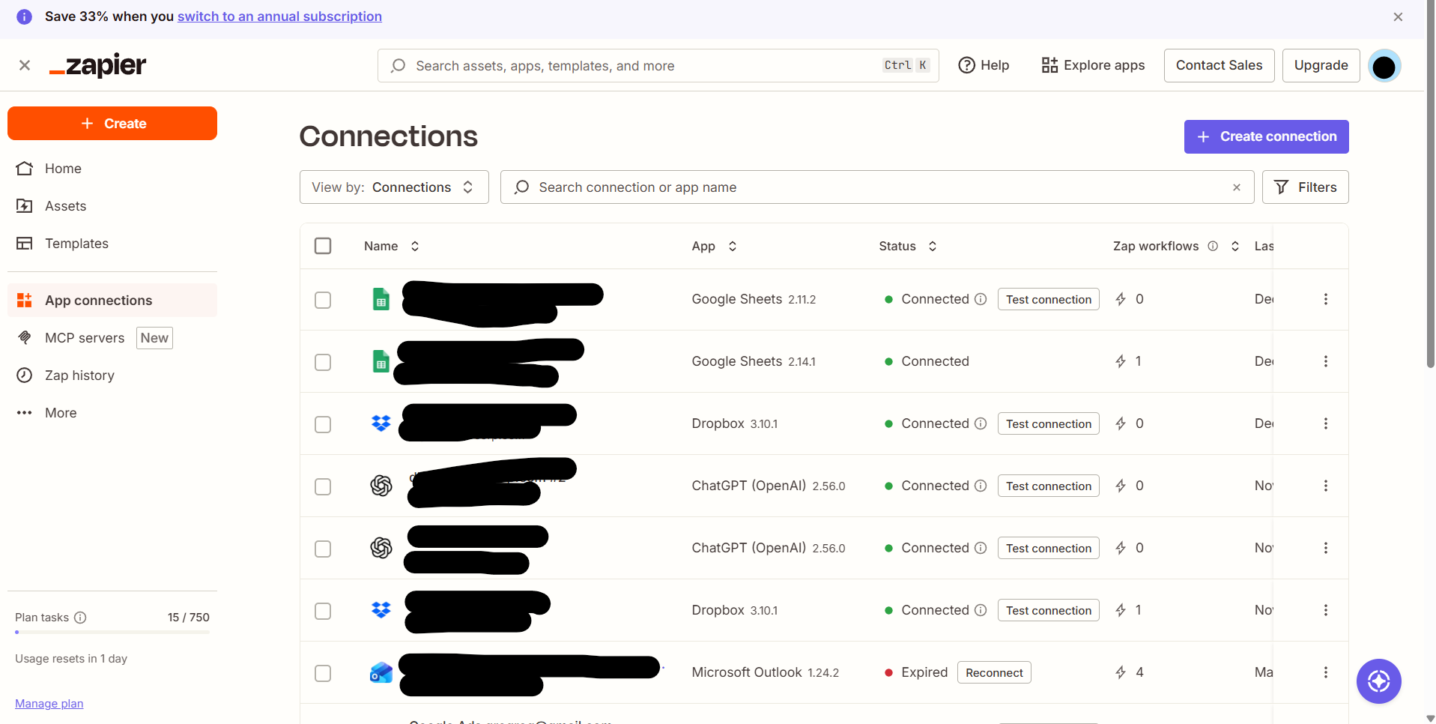Go to Home in the sidebar
Image resolution: width=1436 pixels, height=724 pixels.
coord(112,169)
